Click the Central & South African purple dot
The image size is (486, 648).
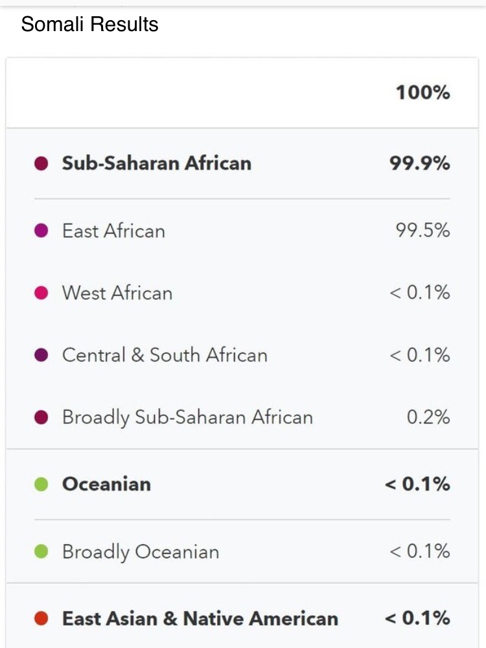tap(41, 355)
